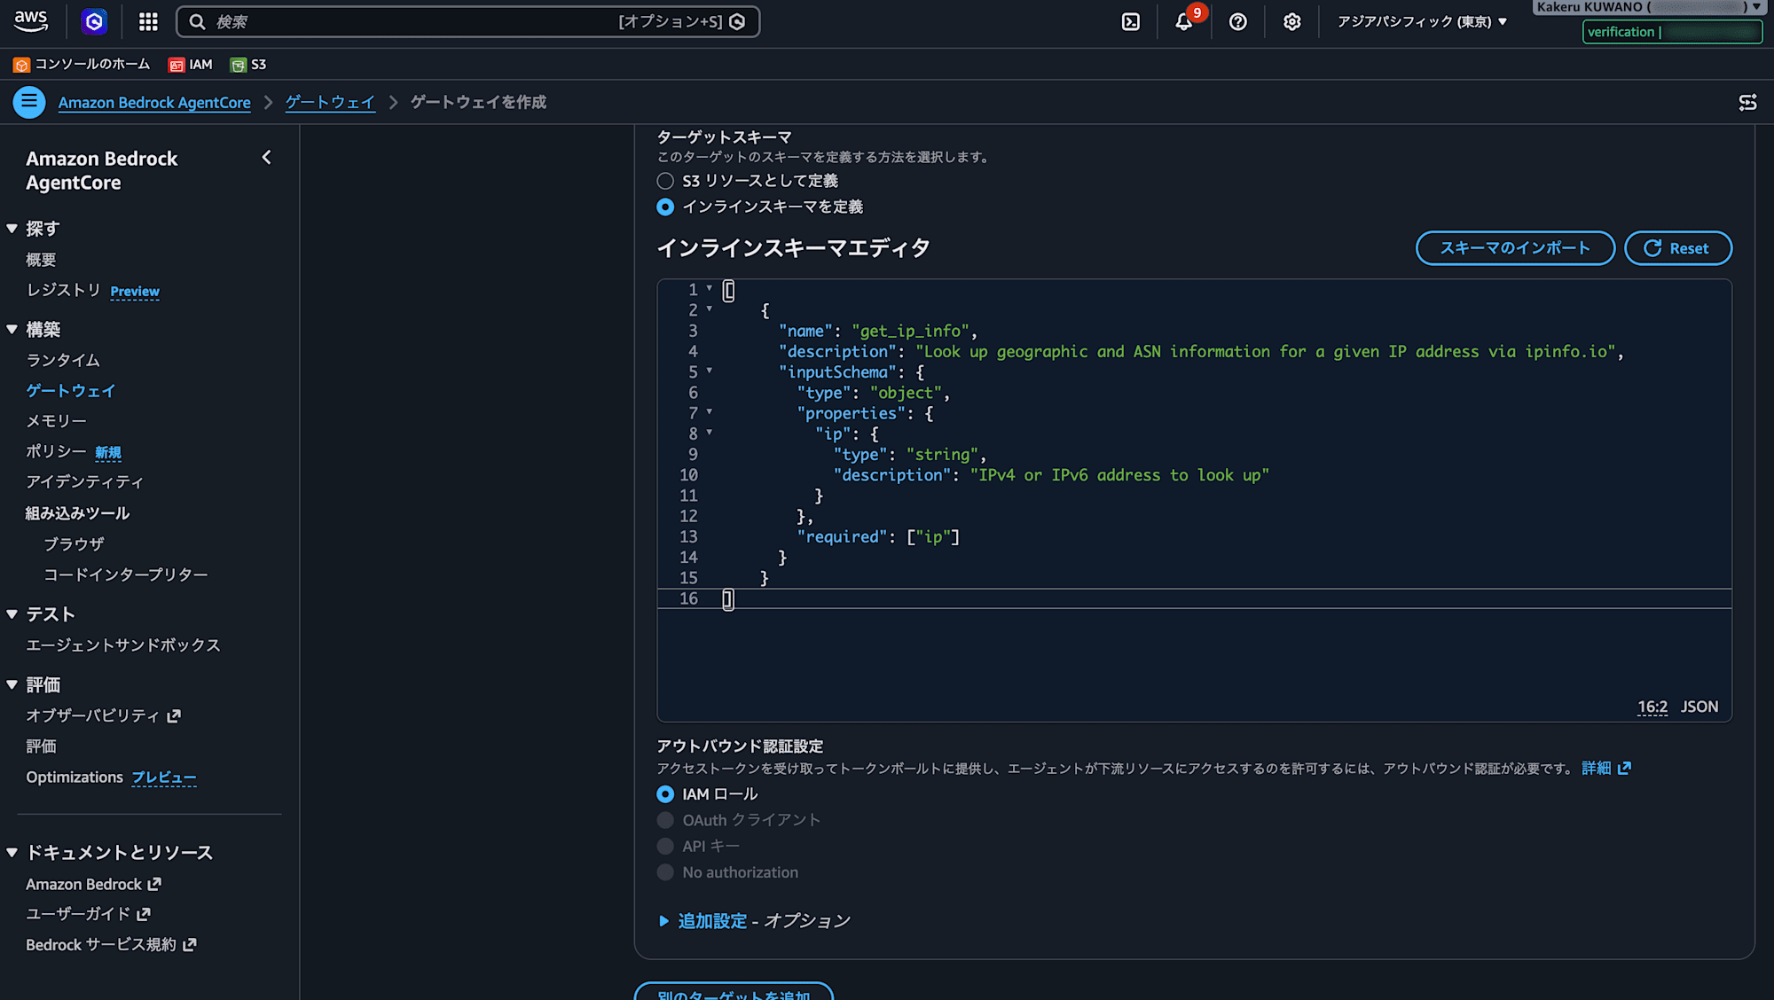Open the notifications bell
This screenshot has height=1000, width=1774.
(1184, 21)
